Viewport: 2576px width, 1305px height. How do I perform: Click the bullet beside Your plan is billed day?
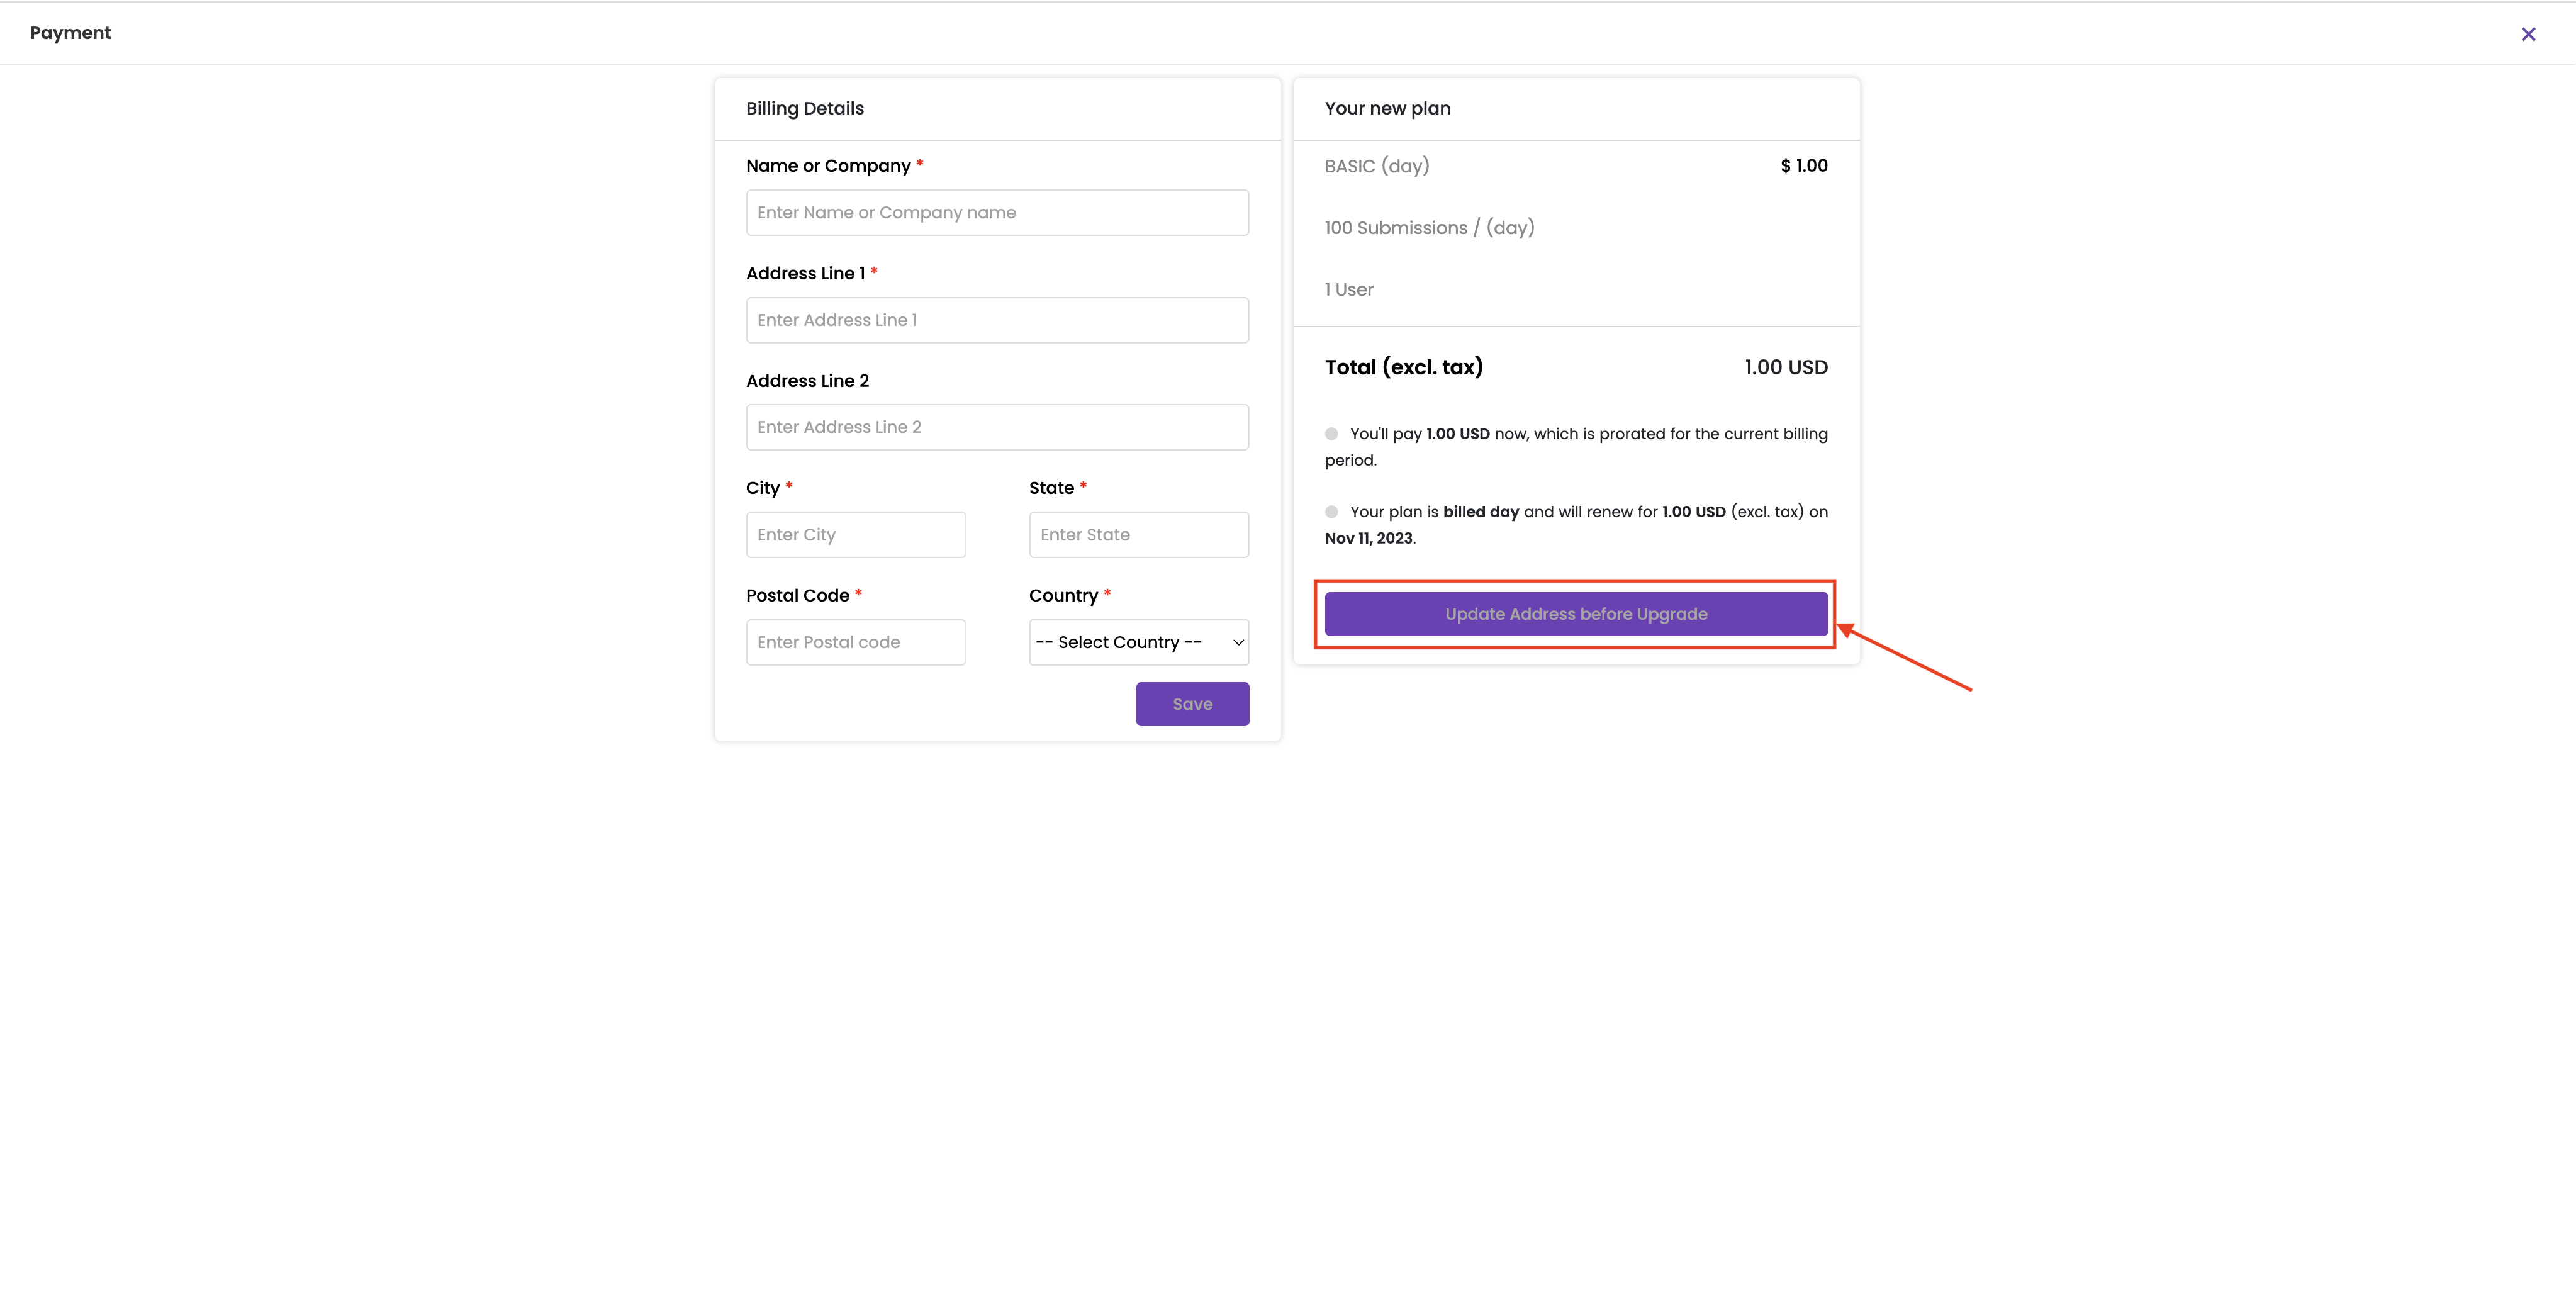click(x=1331, y=512)
